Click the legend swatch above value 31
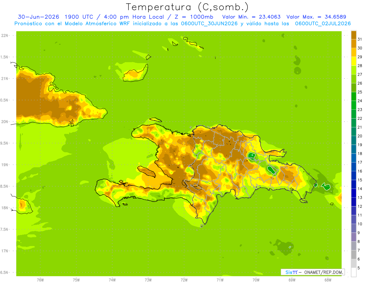The width and height of the screenshot is (368, 284). tap(354, 35)
